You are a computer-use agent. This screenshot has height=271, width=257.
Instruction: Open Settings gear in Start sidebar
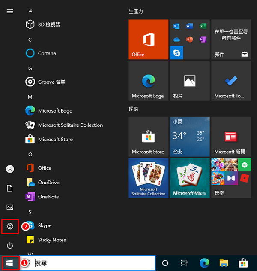[10, 226]
